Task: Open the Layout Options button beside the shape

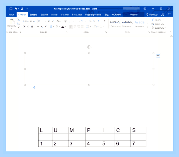Action: tap(158, 56)
